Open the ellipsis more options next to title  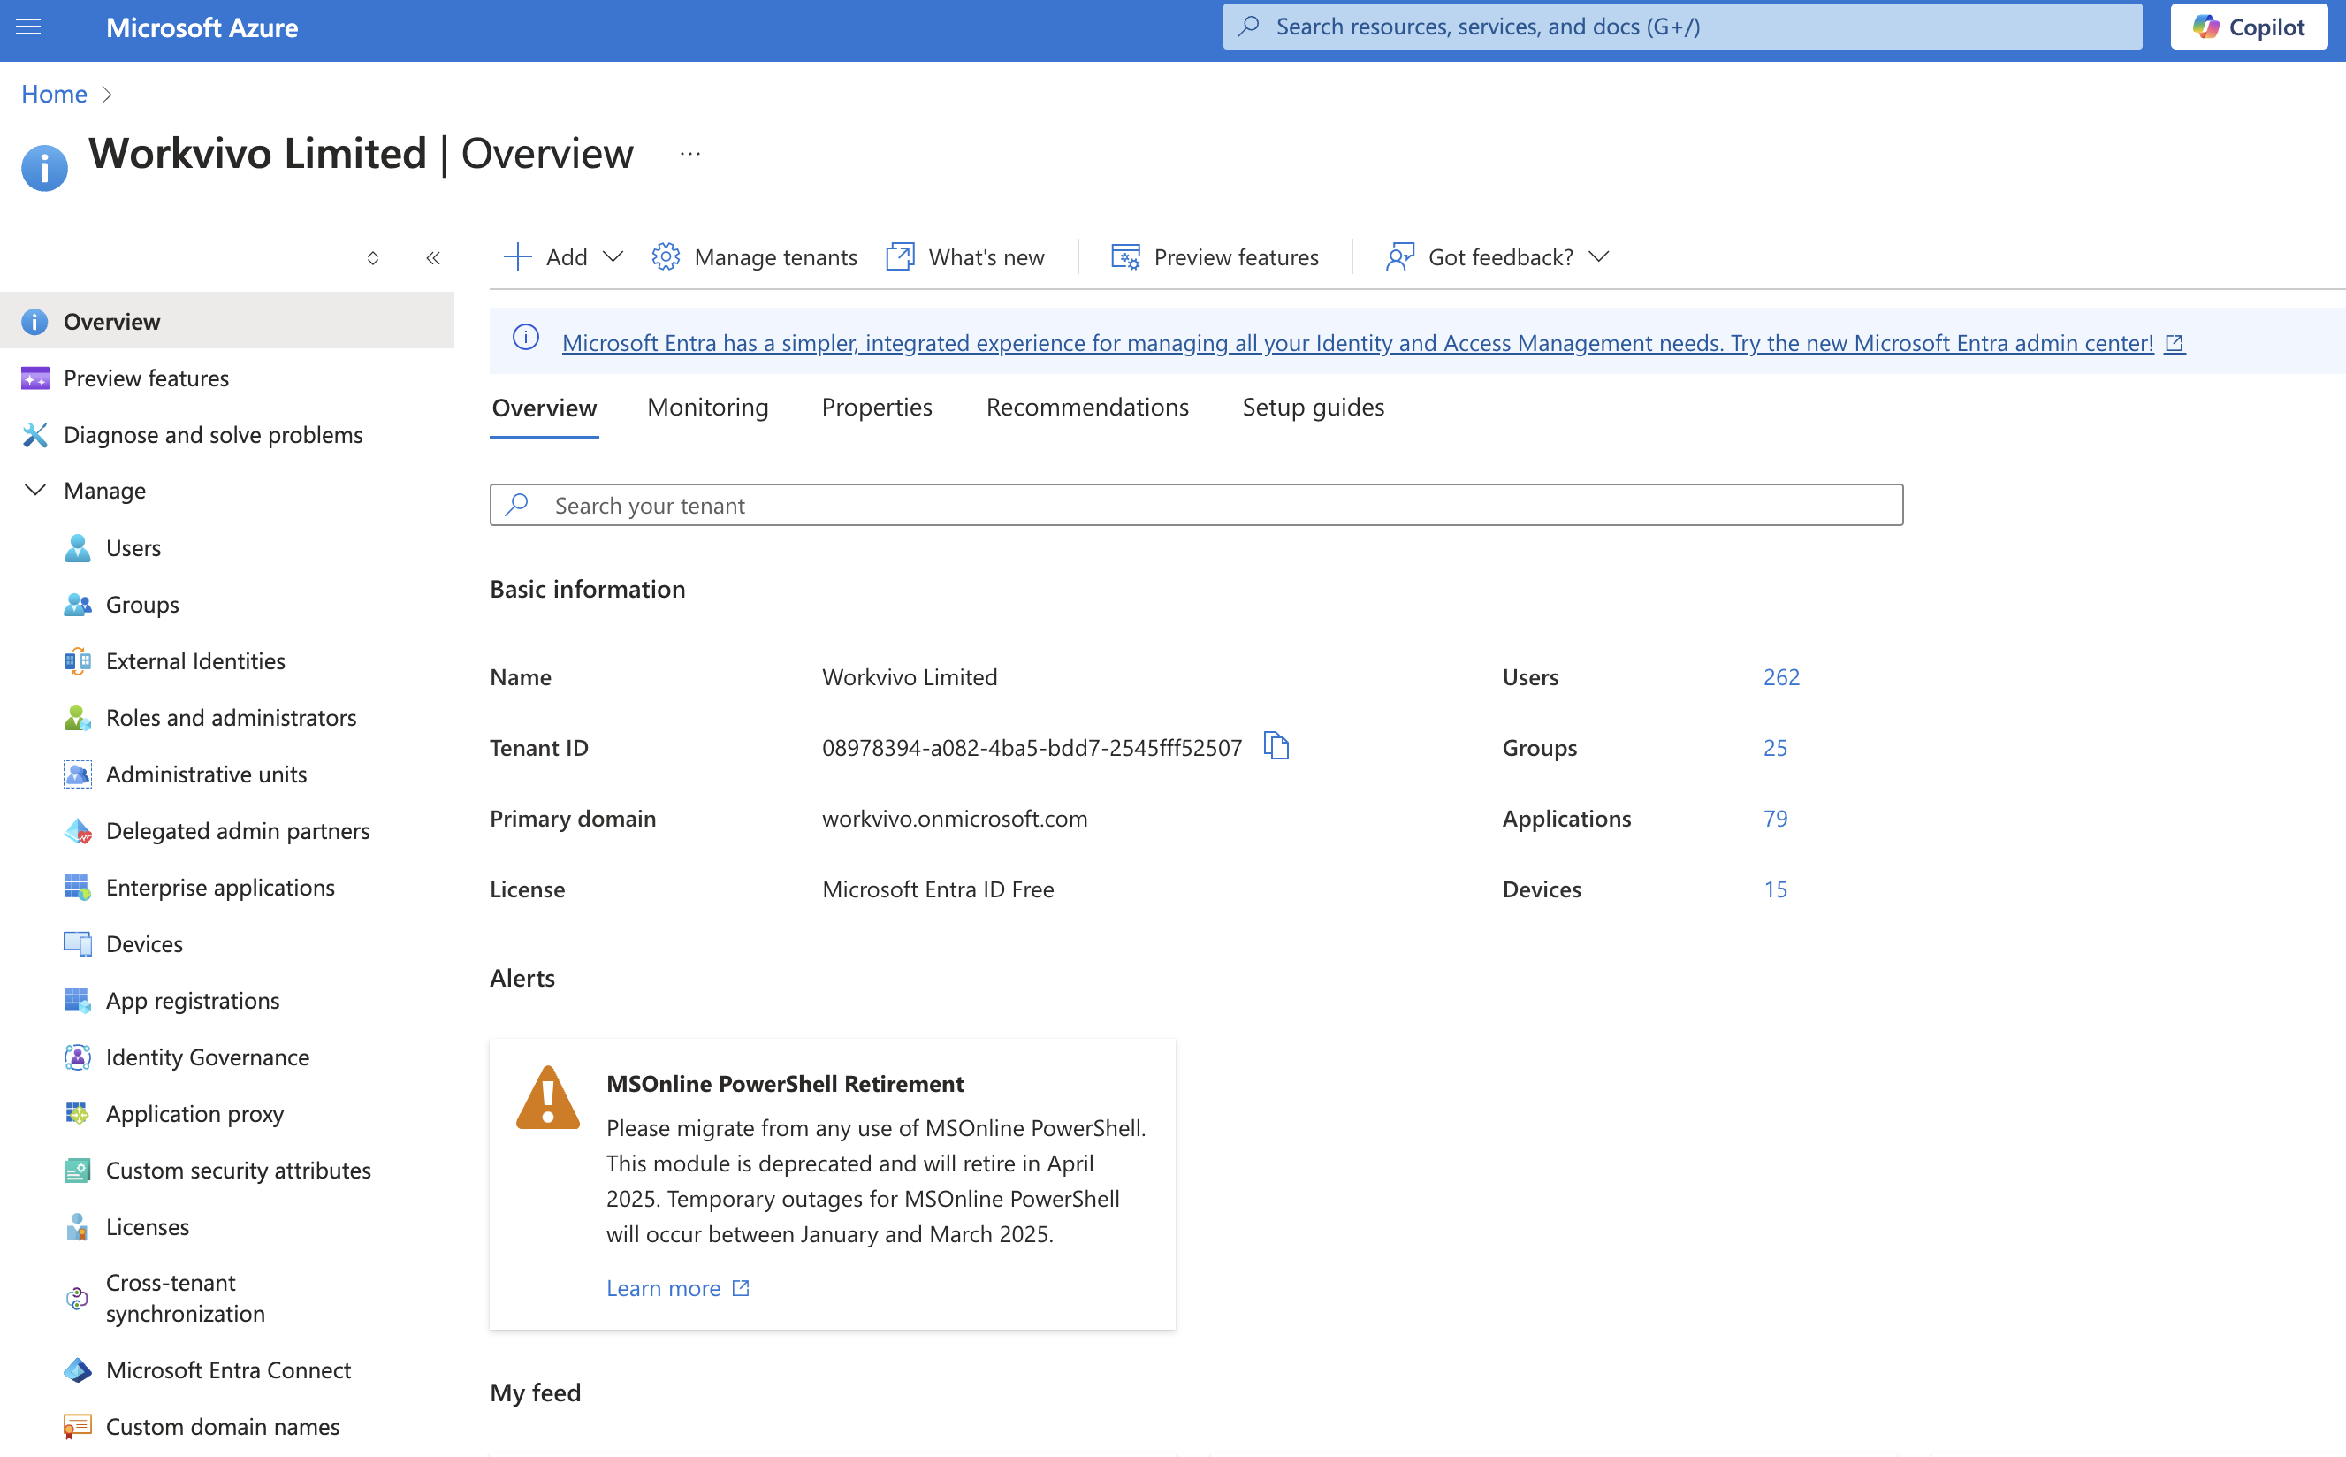click(689, 153)
